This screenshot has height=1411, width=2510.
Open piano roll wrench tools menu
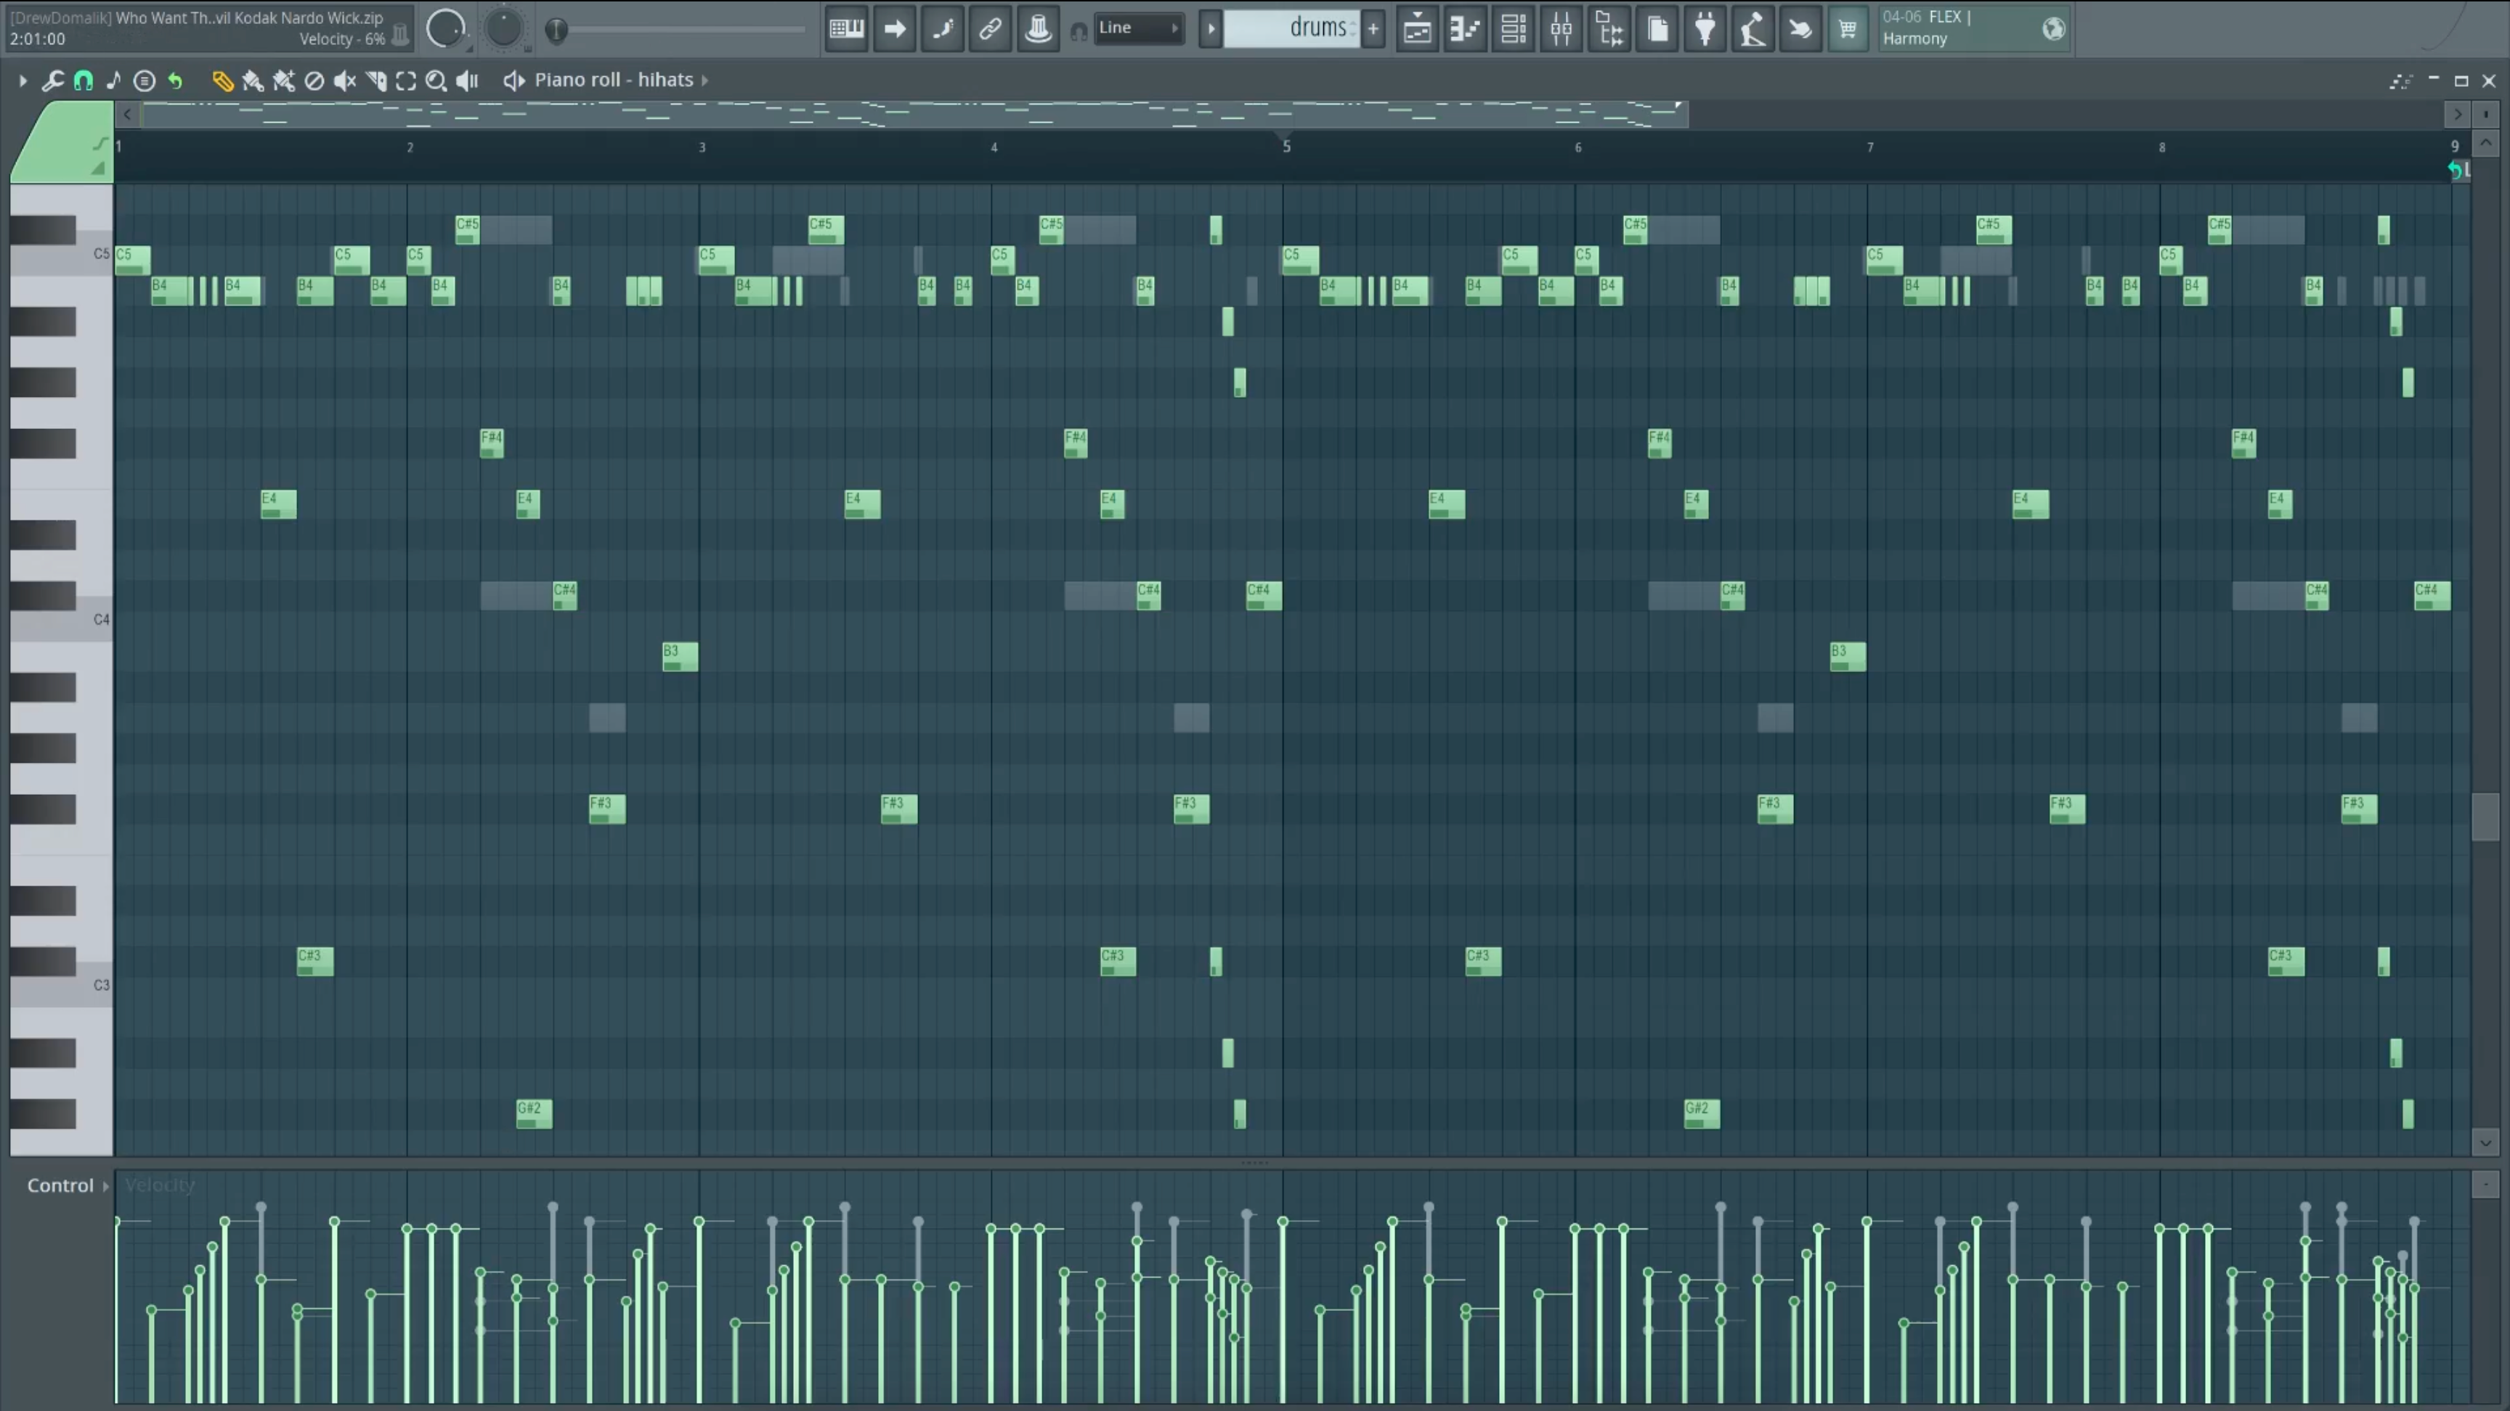point(52,81)
